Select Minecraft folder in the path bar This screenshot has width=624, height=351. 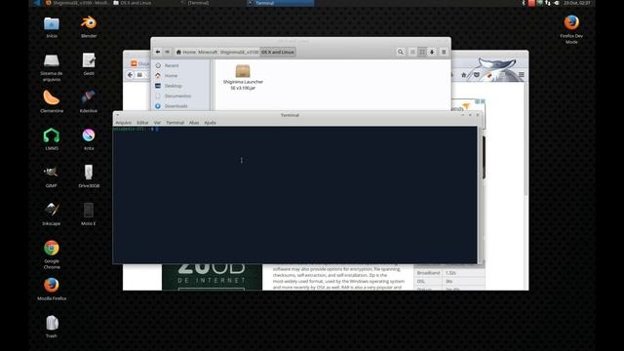tap(208, 52)
